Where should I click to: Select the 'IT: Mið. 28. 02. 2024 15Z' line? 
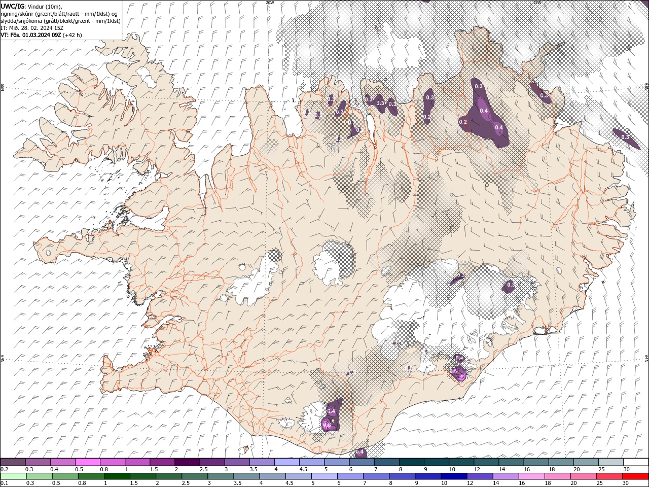pos(32,28)
